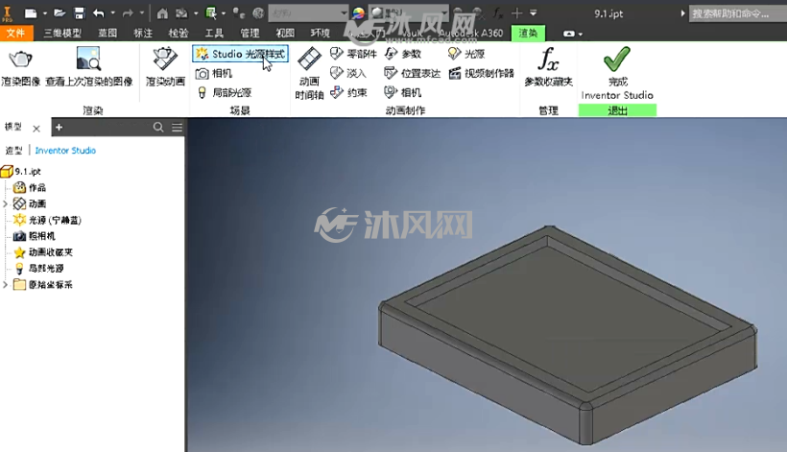Switch to the 检验 inspect tab
The image size is (787, 452).
click(179, 34)
